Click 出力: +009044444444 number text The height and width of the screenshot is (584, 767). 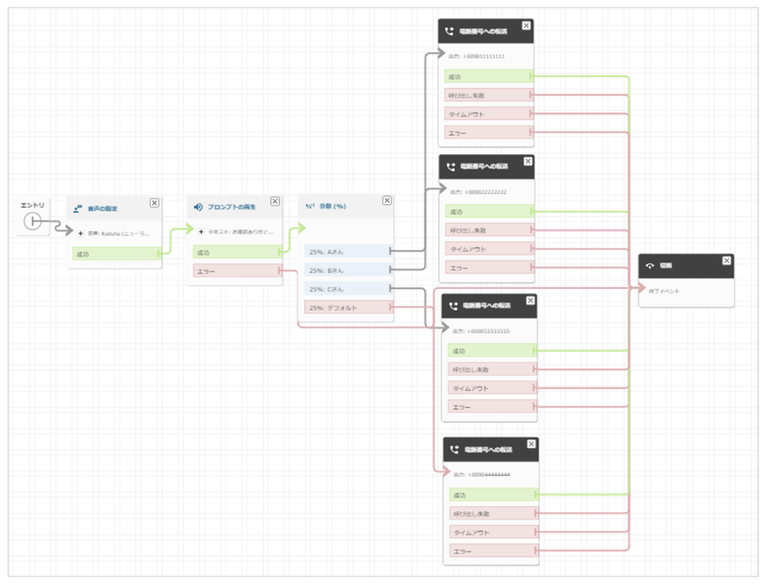point(482,475)
